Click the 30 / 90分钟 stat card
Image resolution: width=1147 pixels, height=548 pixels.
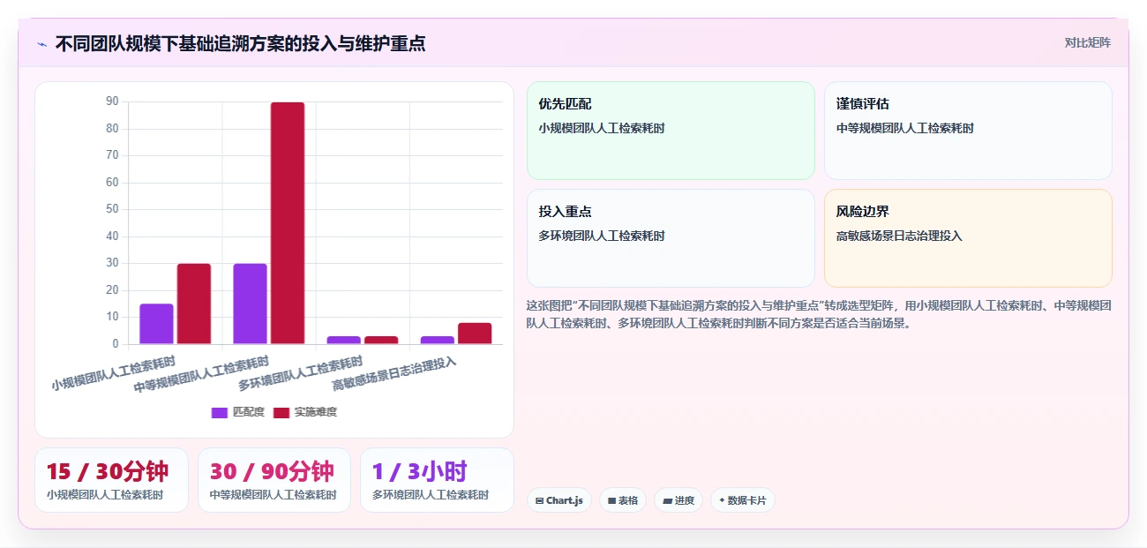[x=274, y=480]
